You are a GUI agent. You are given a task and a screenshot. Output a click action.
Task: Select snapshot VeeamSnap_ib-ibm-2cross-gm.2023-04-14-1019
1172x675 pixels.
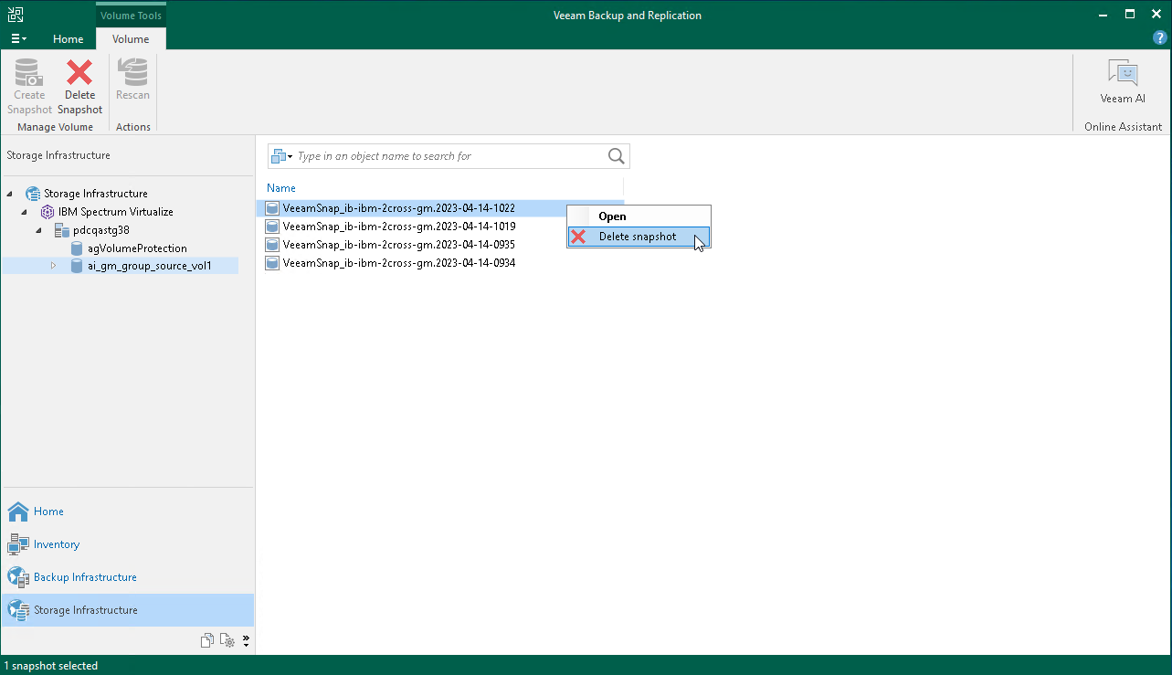tap(399, 227)
